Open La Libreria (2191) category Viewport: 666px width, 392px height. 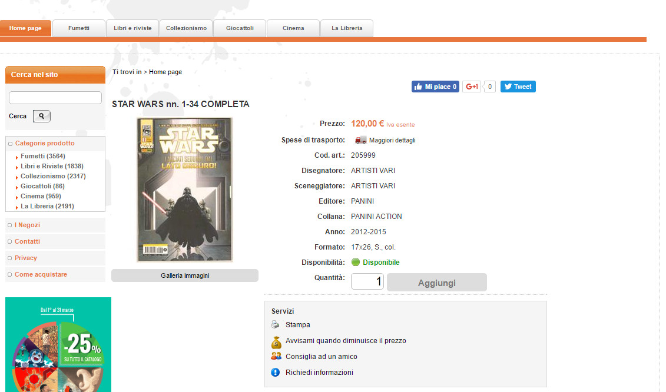[47, 206]
